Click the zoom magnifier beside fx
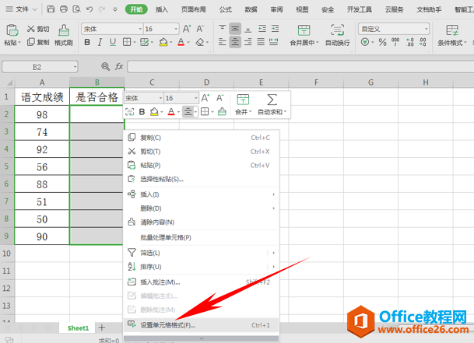The image size is (474, 343). point(105,66)
